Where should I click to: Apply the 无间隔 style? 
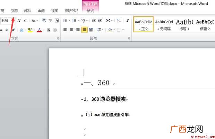point(164,24)
